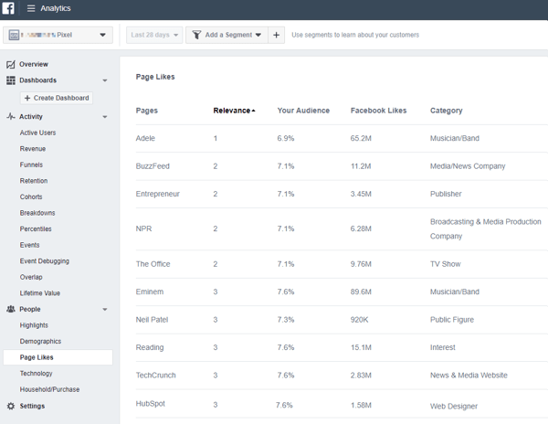Collapse the Dashboards section arrow
The image size is (548, 424).
[x=104, y=80]
